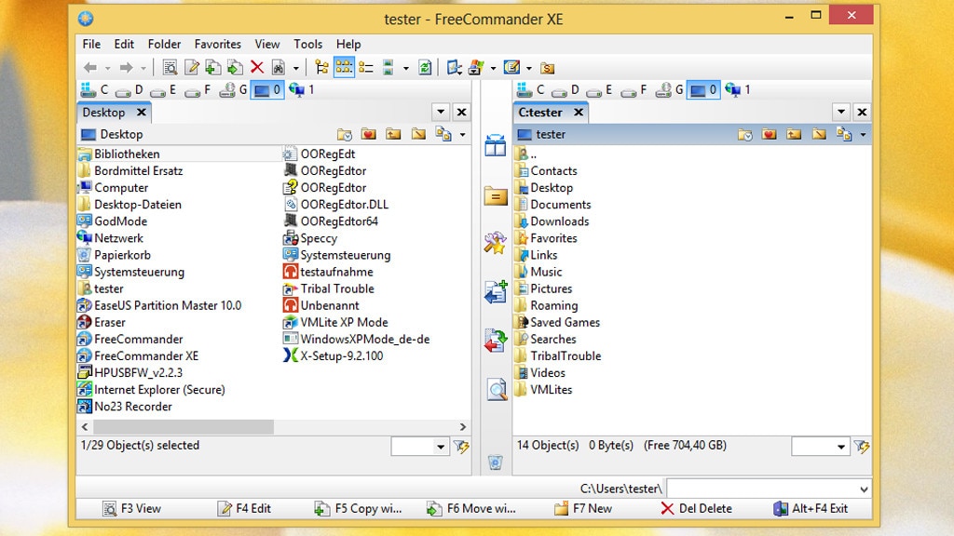This screenshot has width=954, height=536.
Task: Click the copy icon in the center splitter bar
Action: click(496, 292)
